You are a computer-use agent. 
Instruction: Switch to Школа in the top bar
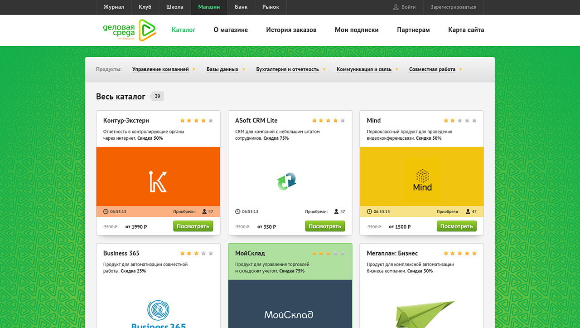point(175,7)
